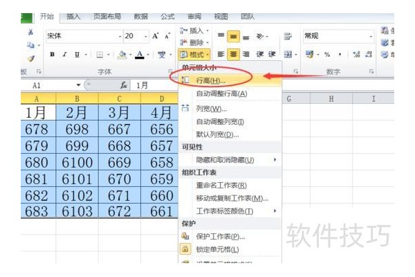Click the bottom align icon

pos(246,37)
